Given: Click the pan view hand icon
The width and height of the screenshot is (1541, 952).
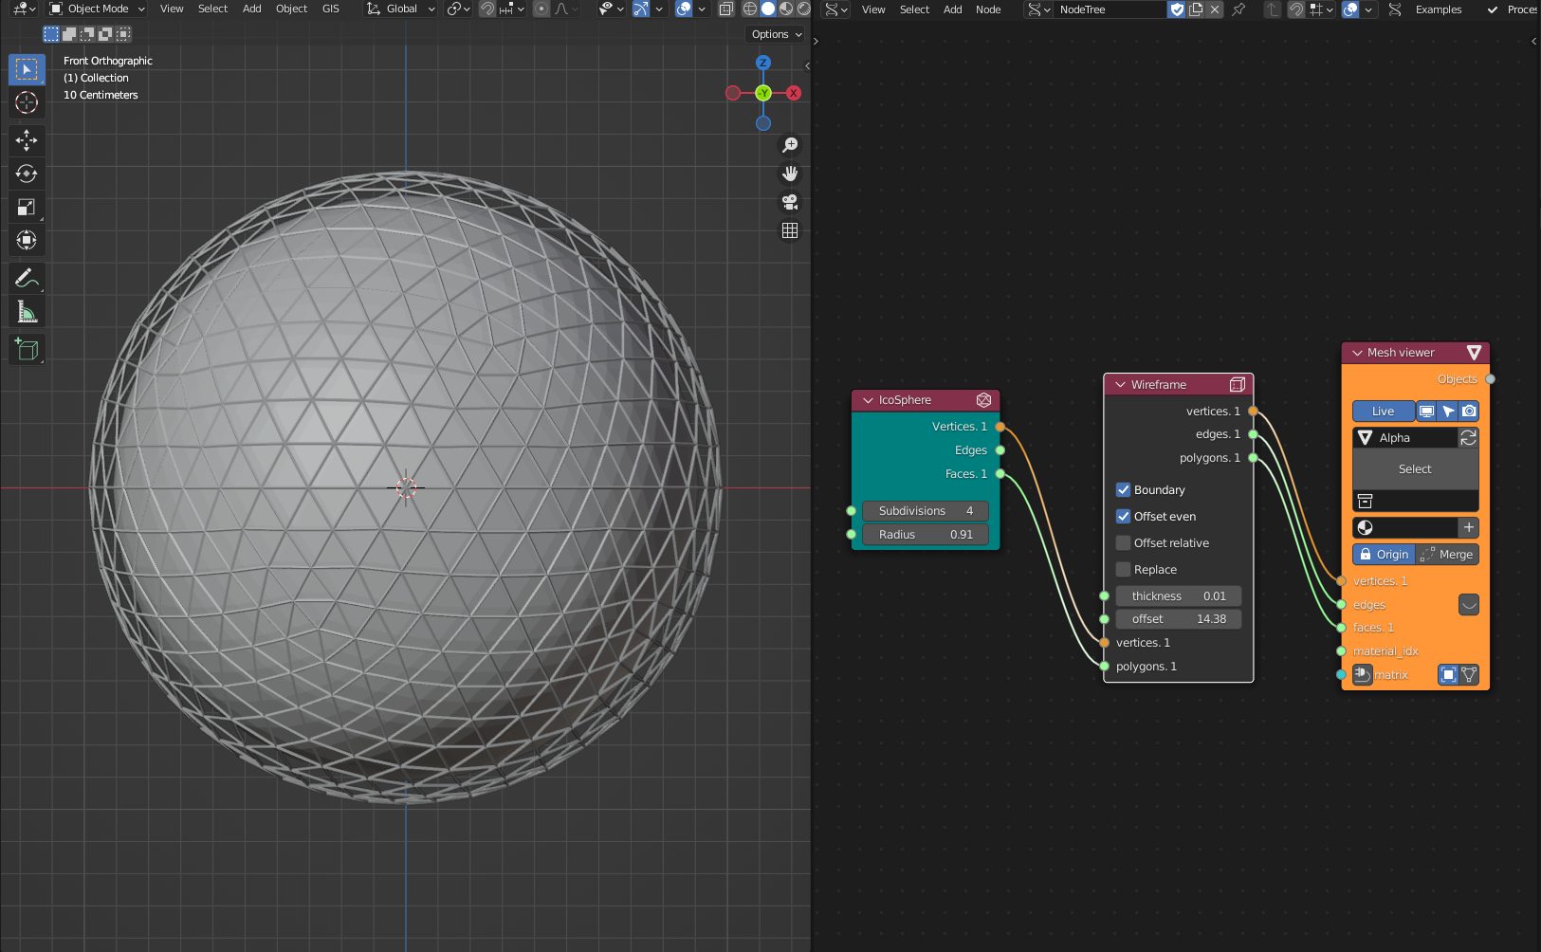Looking at the screenshot, I should [x=790, y=174].
